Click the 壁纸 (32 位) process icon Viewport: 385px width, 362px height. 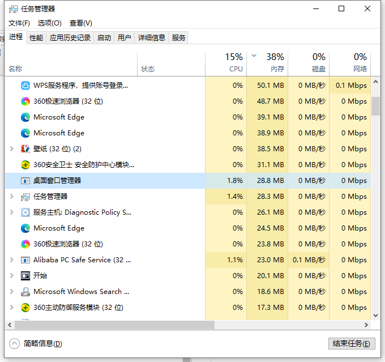(25, 149)
